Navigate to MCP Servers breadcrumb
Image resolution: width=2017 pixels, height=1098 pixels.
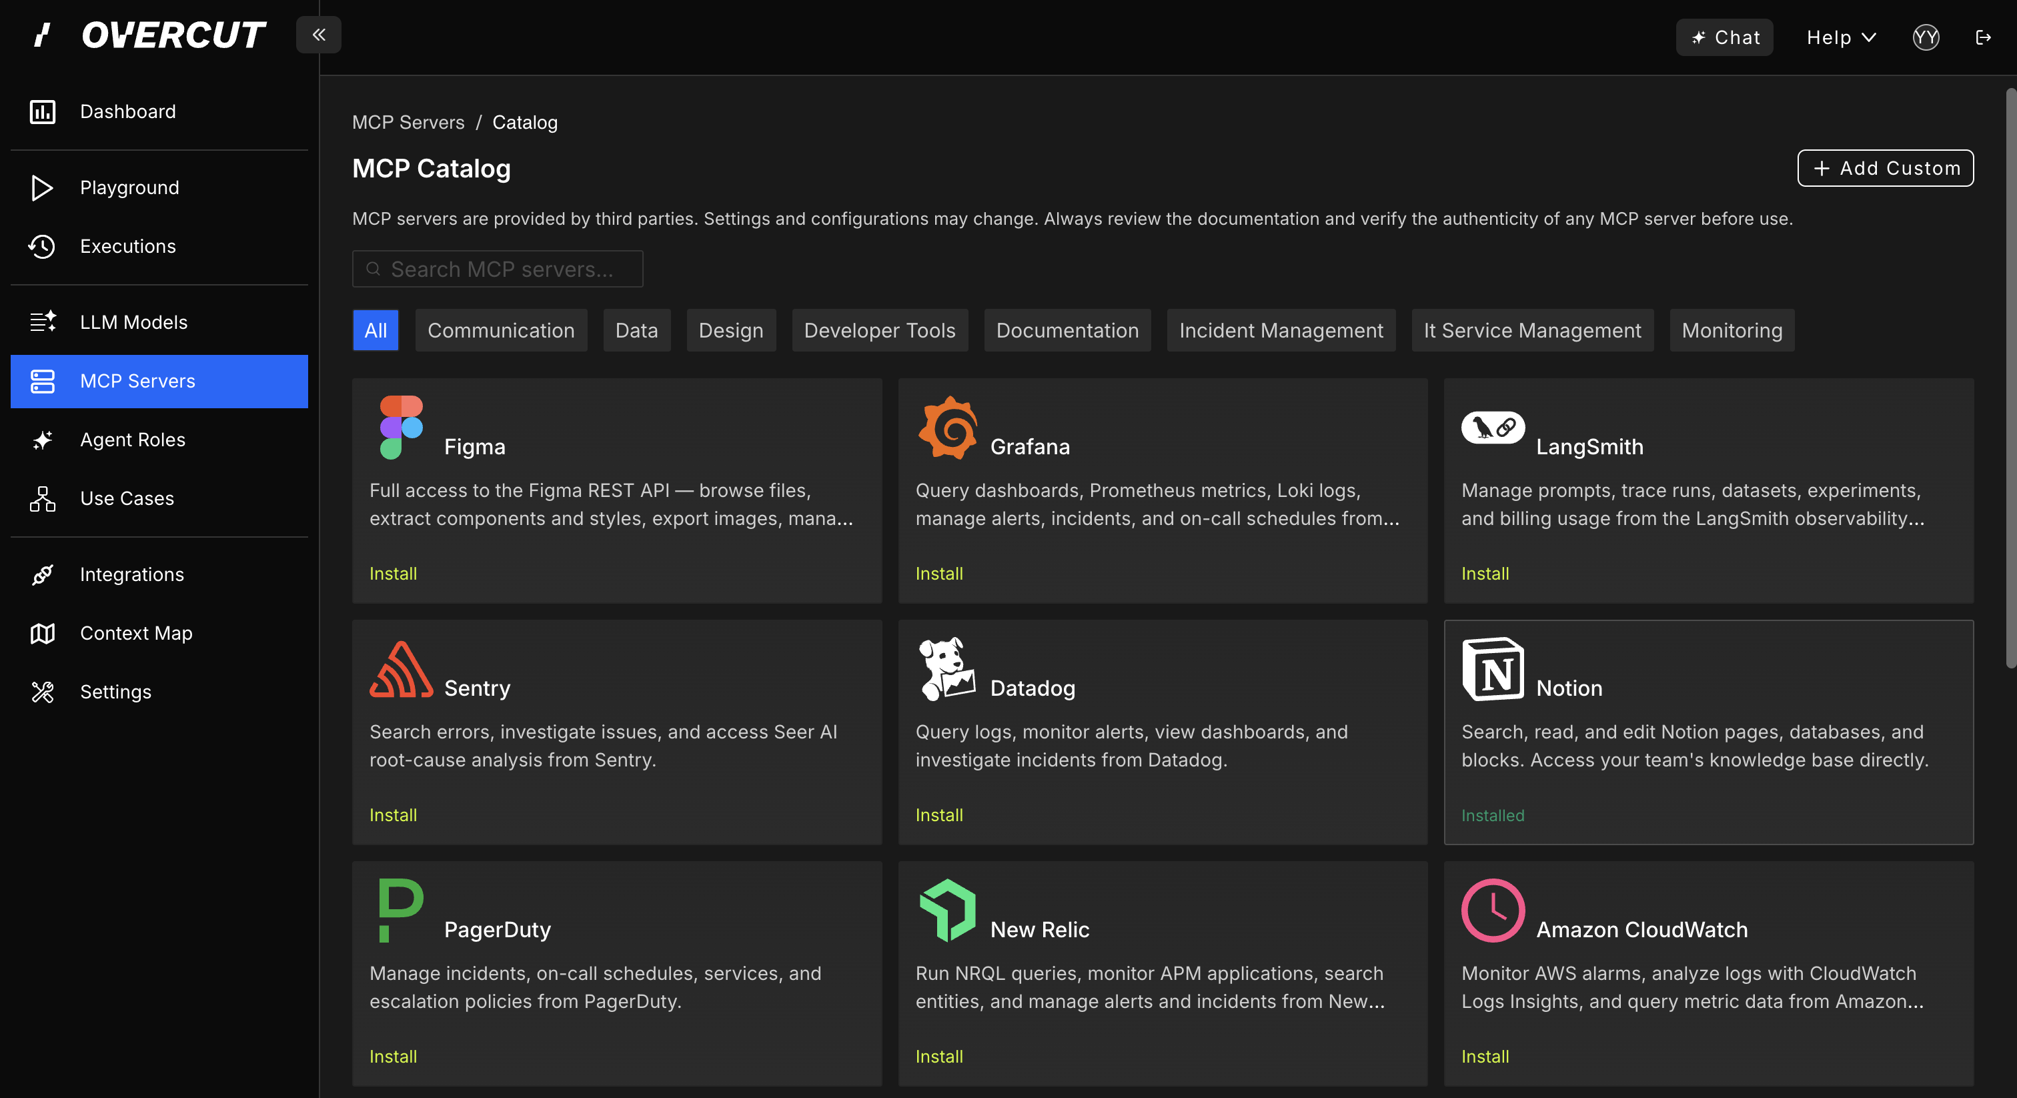(x=408, y=122)
